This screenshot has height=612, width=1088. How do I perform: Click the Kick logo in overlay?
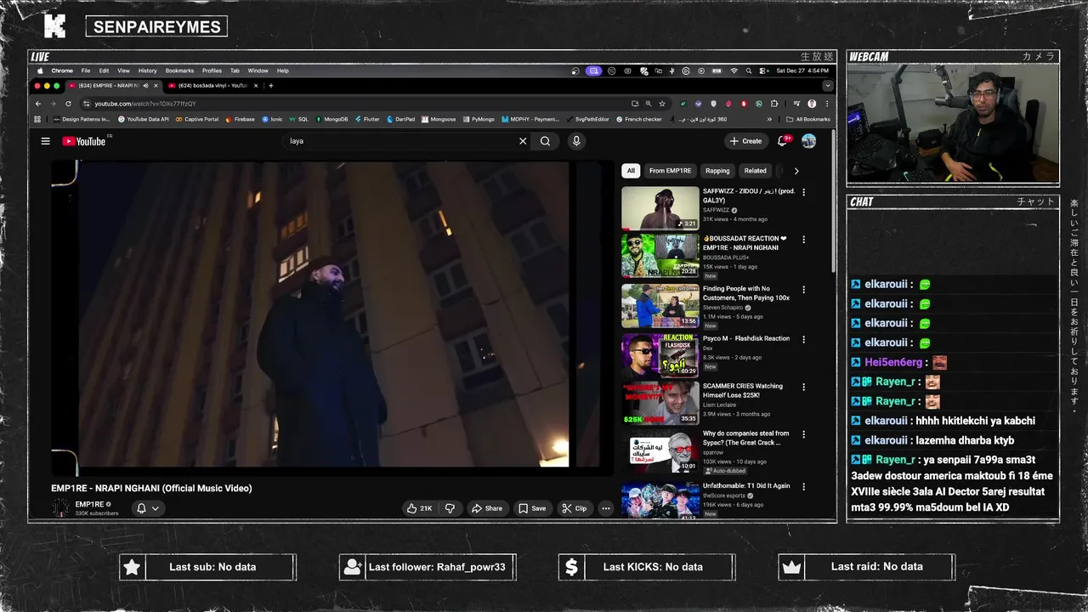[x=54, y=26]
